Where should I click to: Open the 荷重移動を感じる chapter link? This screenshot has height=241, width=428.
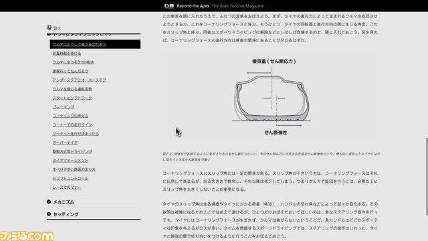click(67, 54)
